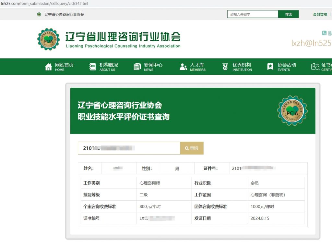Screen dimensions: 332x252
Task: Select the 男 gender value
Action: 177,169
